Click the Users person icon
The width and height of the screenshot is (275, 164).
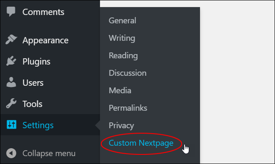click(11, 82)
